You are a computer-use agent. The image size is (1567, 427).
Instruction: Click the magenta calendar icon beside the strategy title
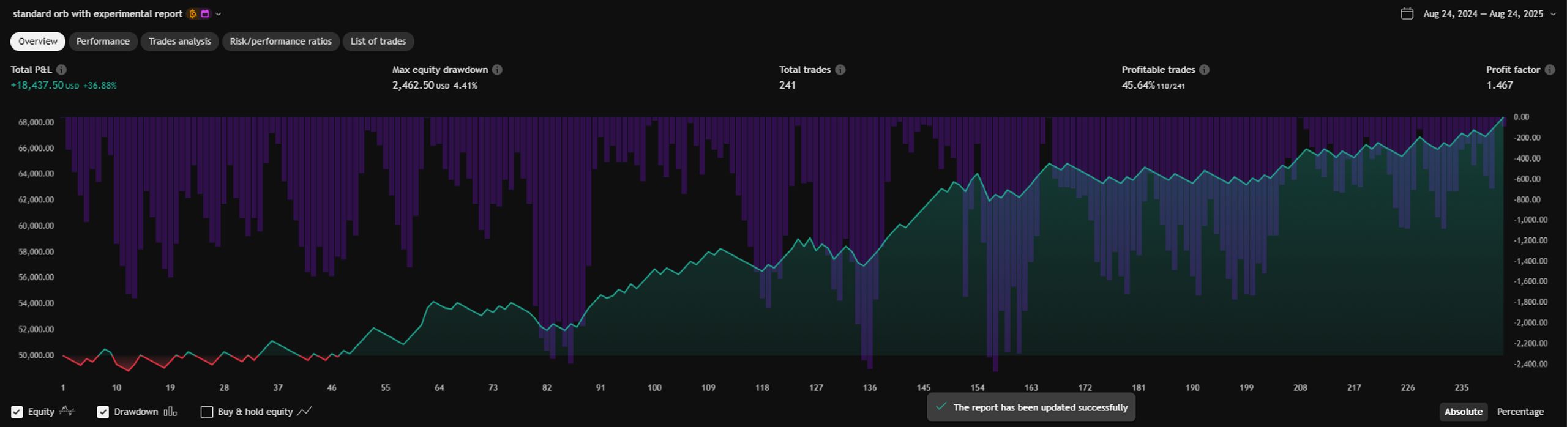point(205,14)
